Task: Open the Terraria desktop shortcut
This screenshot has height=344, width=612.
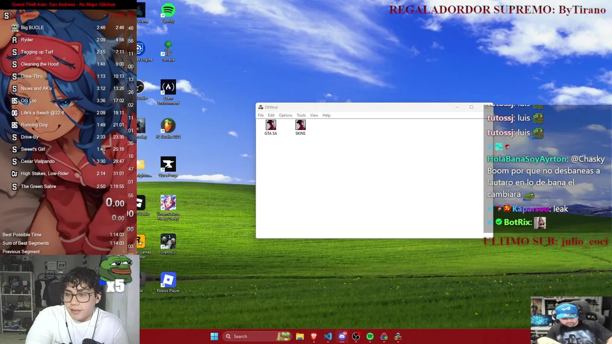Action: 168,52
